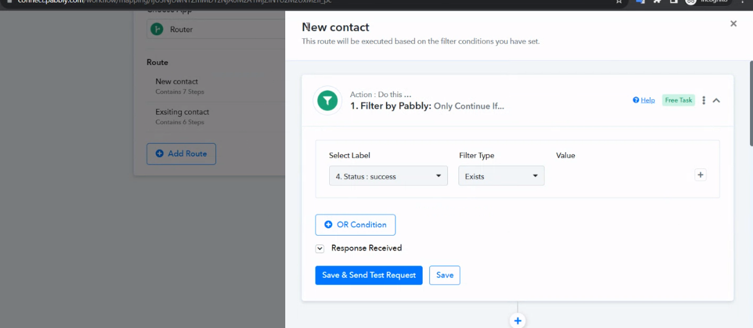The height and width of the screenshot is (328, 753).
Task: Bookmark this page with the star icon
Action: [x=619, y=2]
